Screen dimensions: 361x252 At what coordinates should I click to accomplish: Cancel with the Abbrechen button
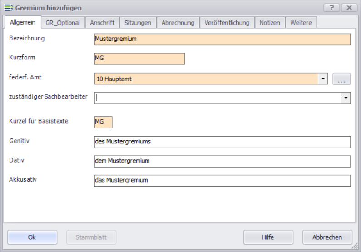(x=327, y=237)
